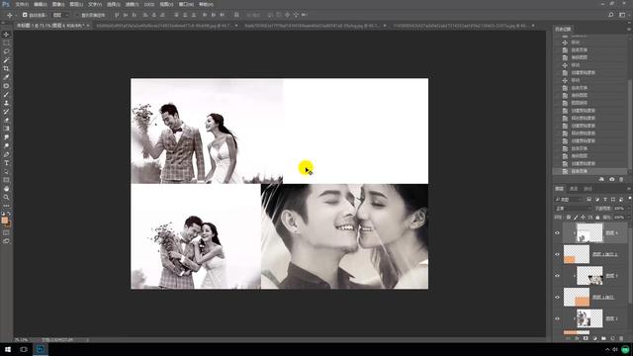
Task: Select the Gradient tool
Action: click(6, 129)
